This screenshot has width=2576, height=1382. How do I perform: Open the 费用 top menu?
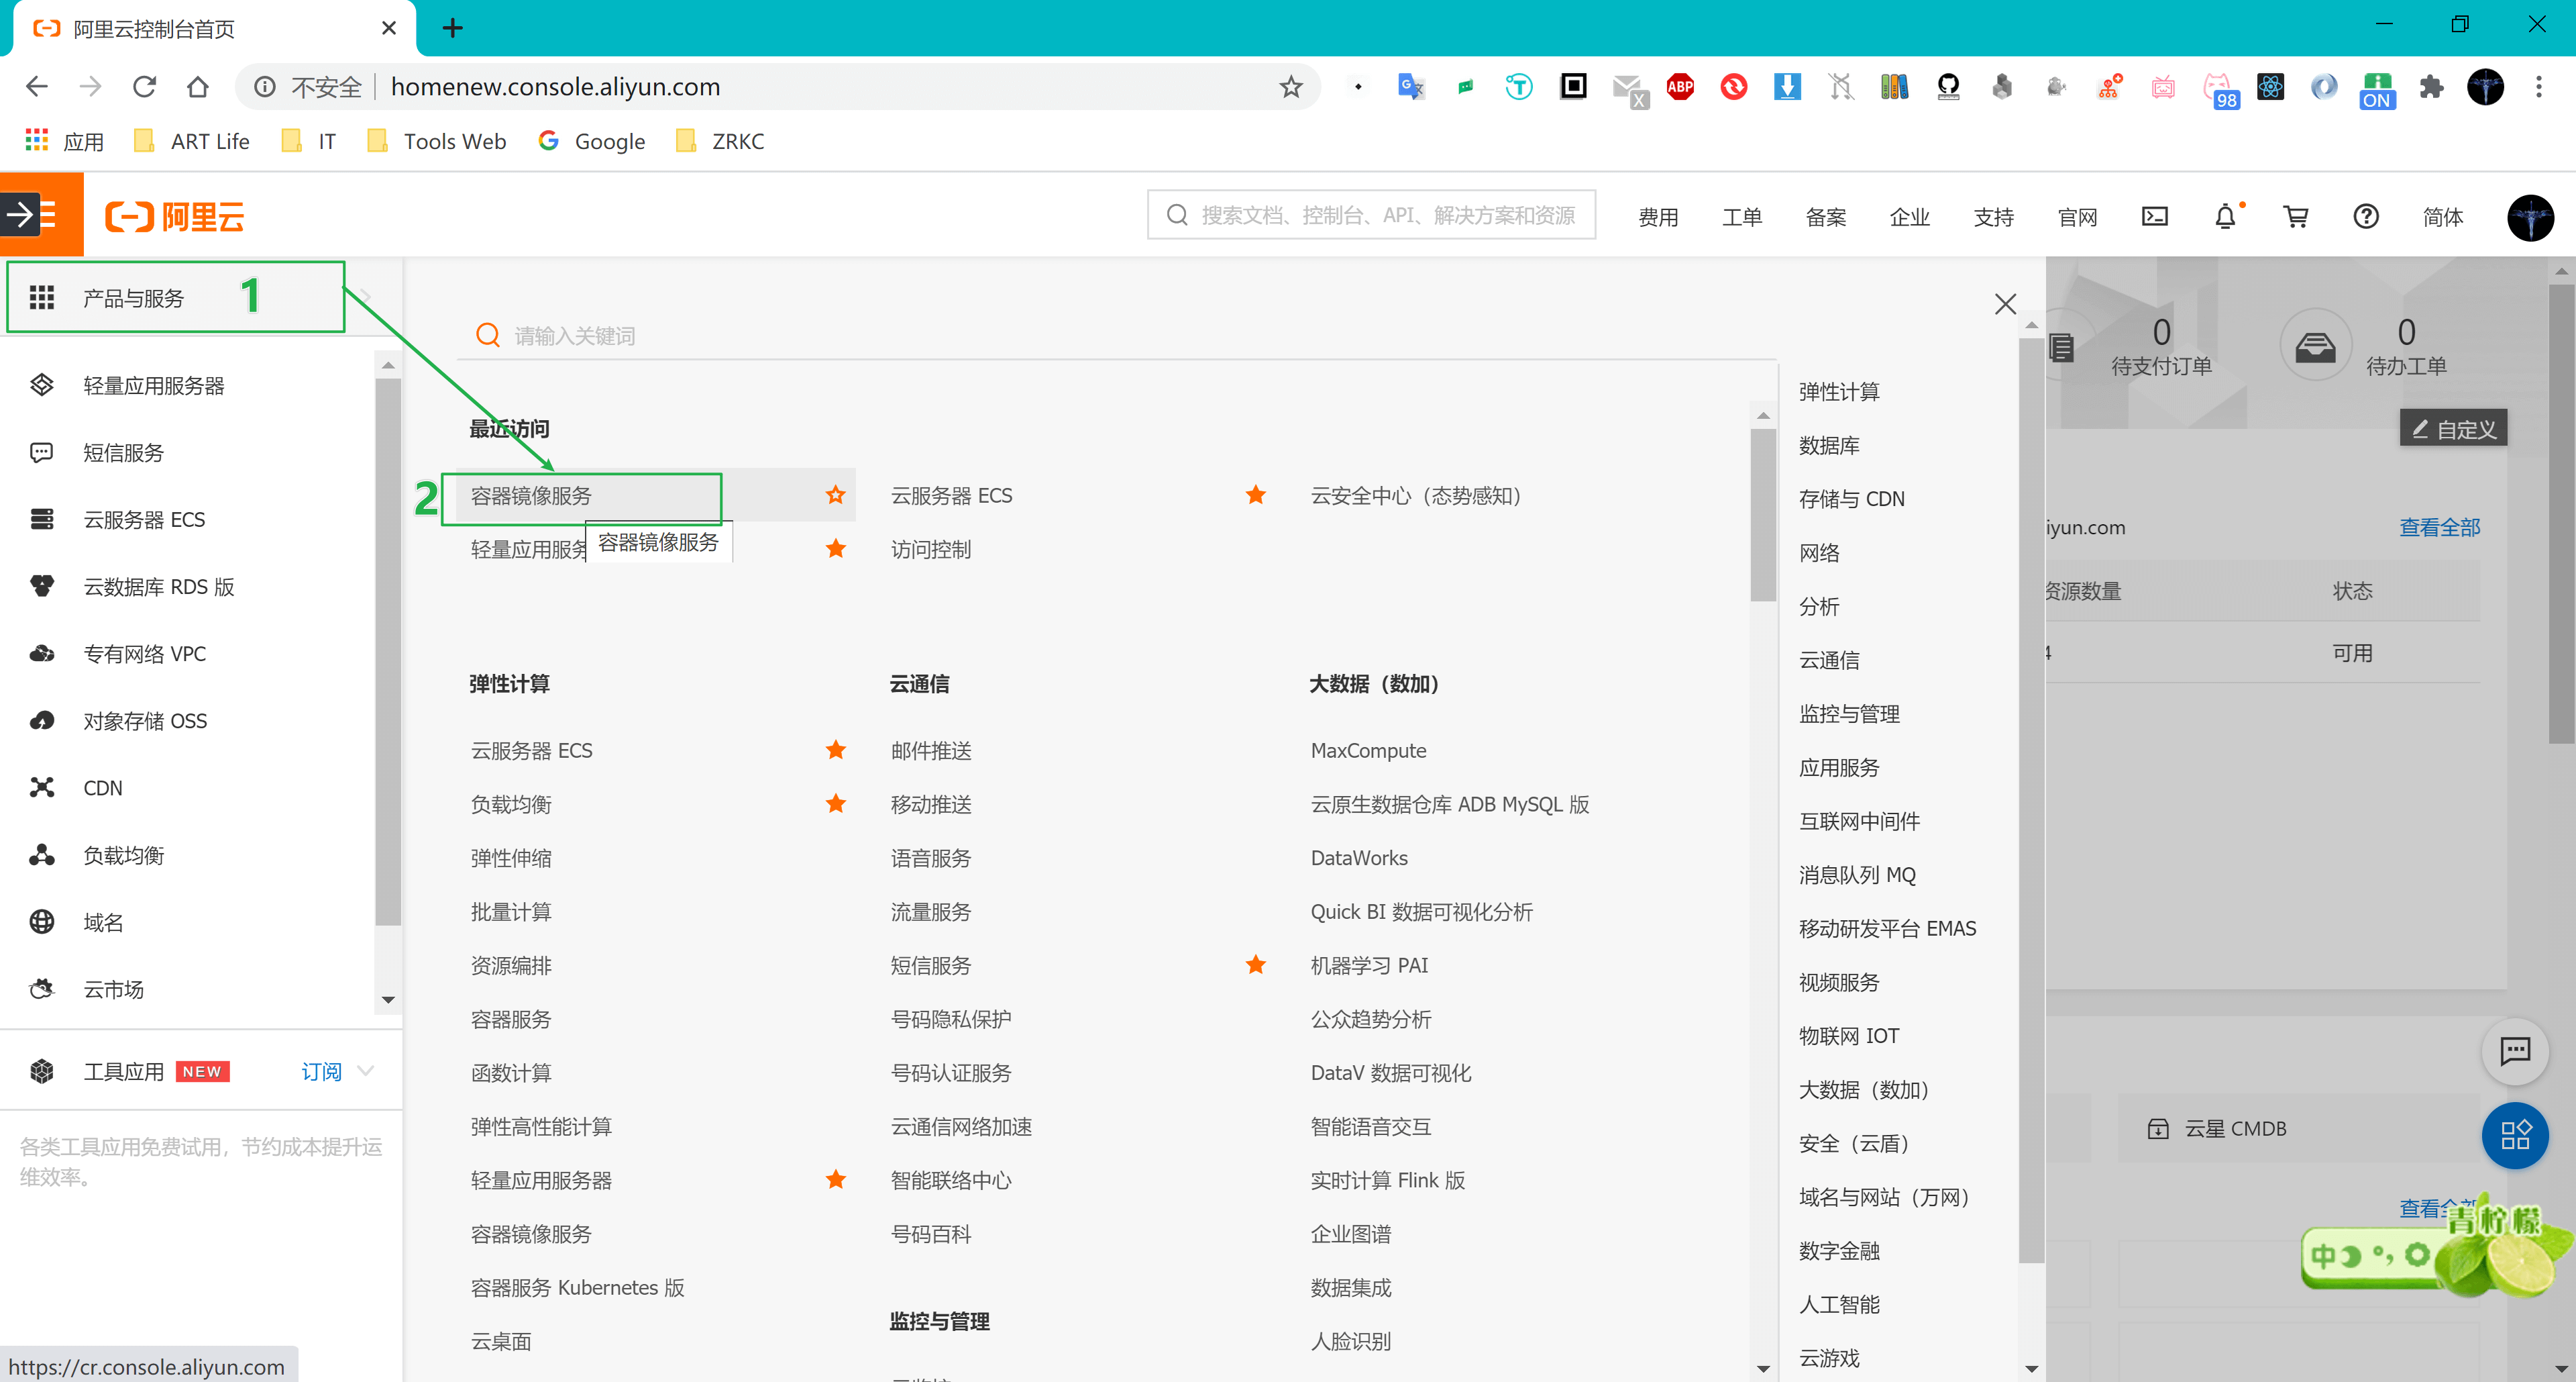[x=1657, y=216]
